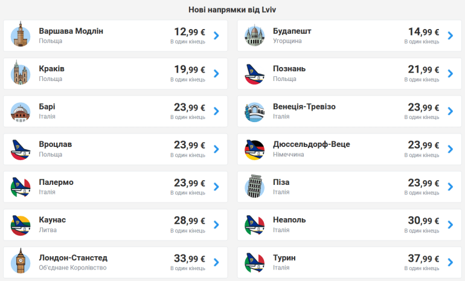Screen dimensions: 465x281
Task: Open the arrow next to Будапешт price
Action: (450, 35)
